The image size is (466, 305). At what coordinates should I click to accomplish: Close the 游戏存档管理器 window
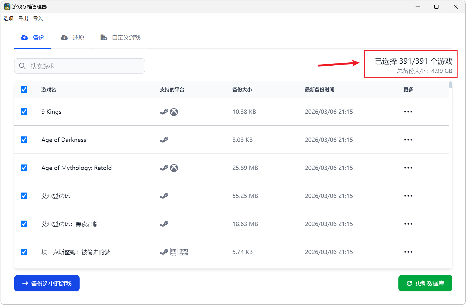pos(456,7)
